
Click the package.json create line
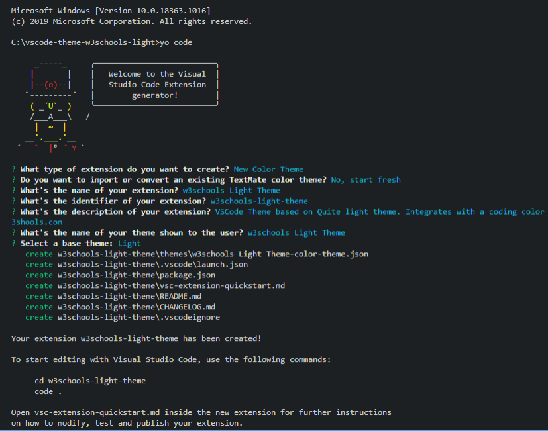[120, 275]
